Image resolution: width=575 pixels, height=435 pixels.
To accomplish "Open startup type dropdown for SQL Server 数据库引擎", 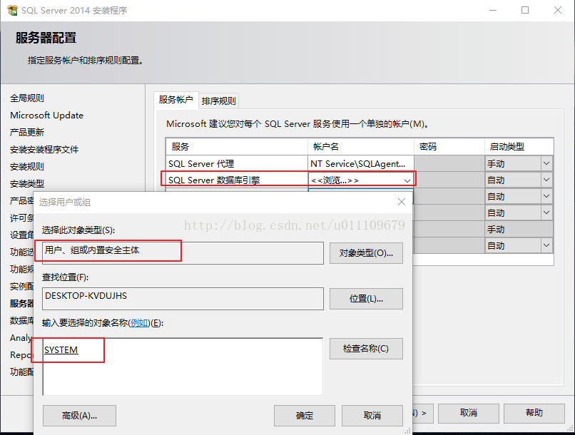I will click(546, 180).
